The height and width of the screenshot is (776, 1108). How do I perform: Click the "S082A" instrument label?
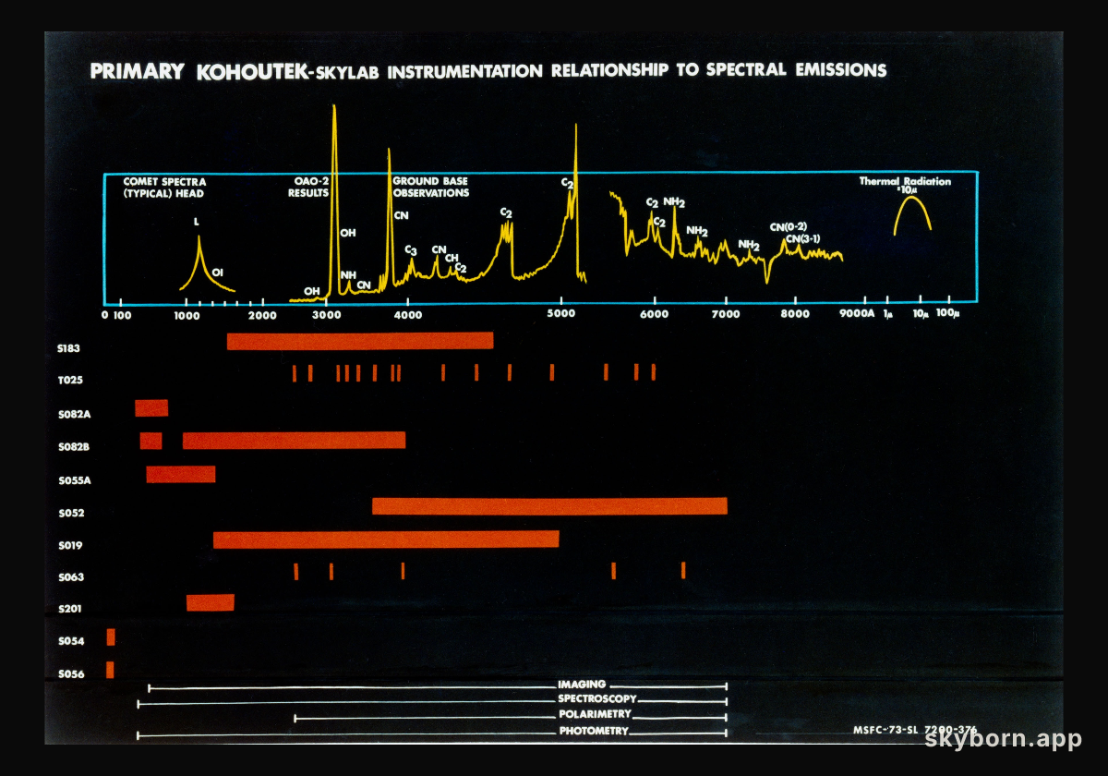(74, 414)
